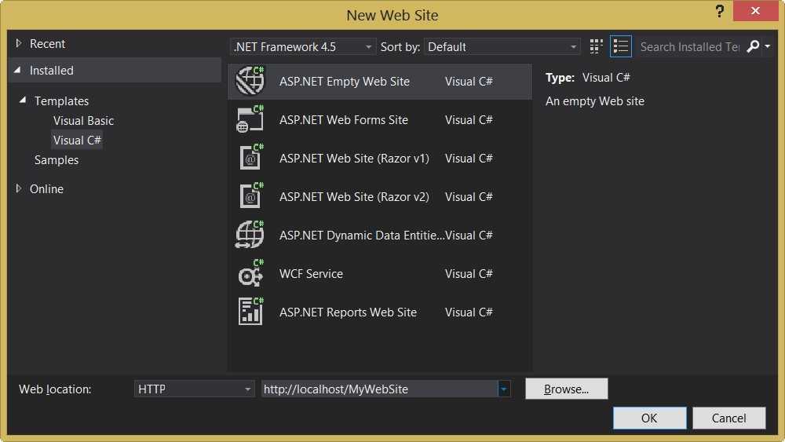
Task: Switch to small icons grid view
Action: tap(597, 46)
